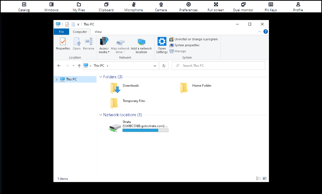Open the remote session Clipboard tool

click(106, 7)
